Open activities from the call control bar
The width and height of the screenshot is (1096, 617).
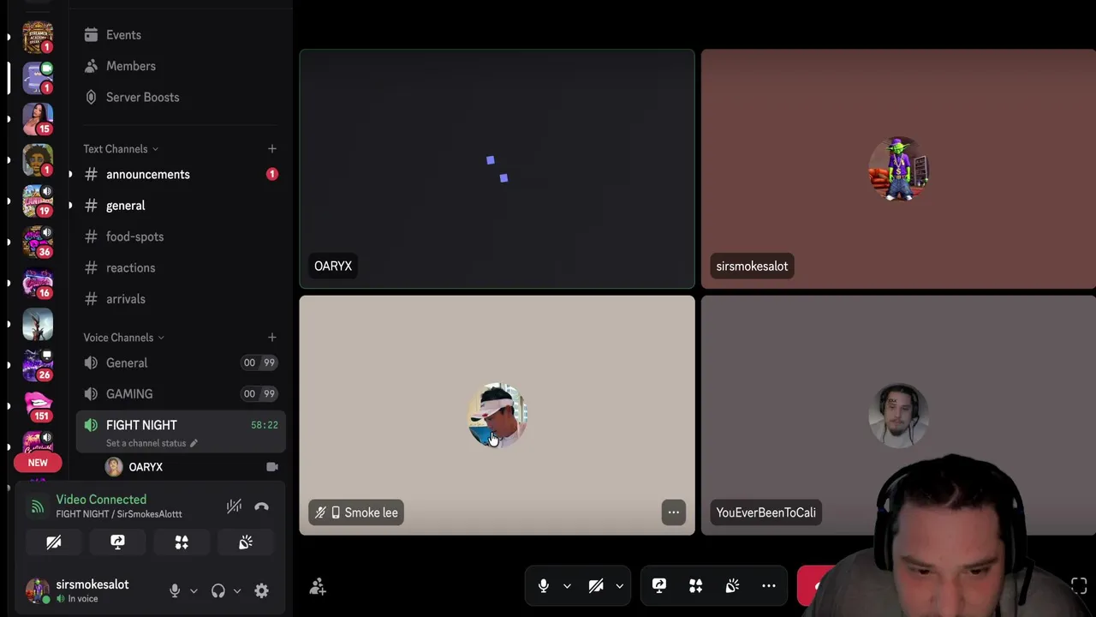pyautogui.click(x=696, y=586)
